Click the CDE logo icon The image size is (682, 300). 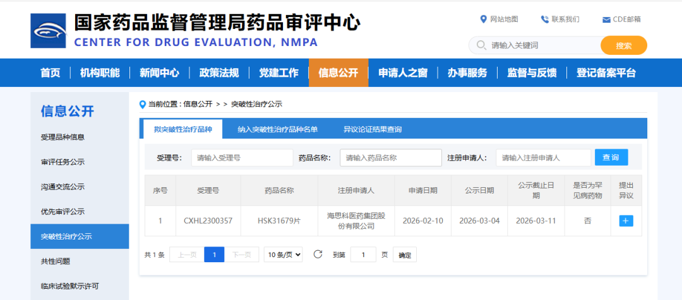(x=48, y=31)
